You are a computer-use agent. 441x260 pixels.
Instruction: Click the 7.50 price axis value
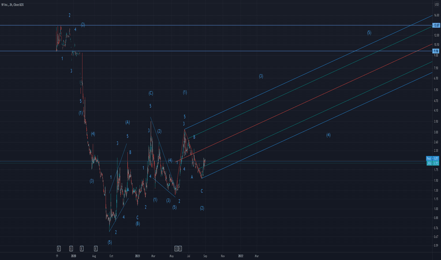[x=436, y=68]
